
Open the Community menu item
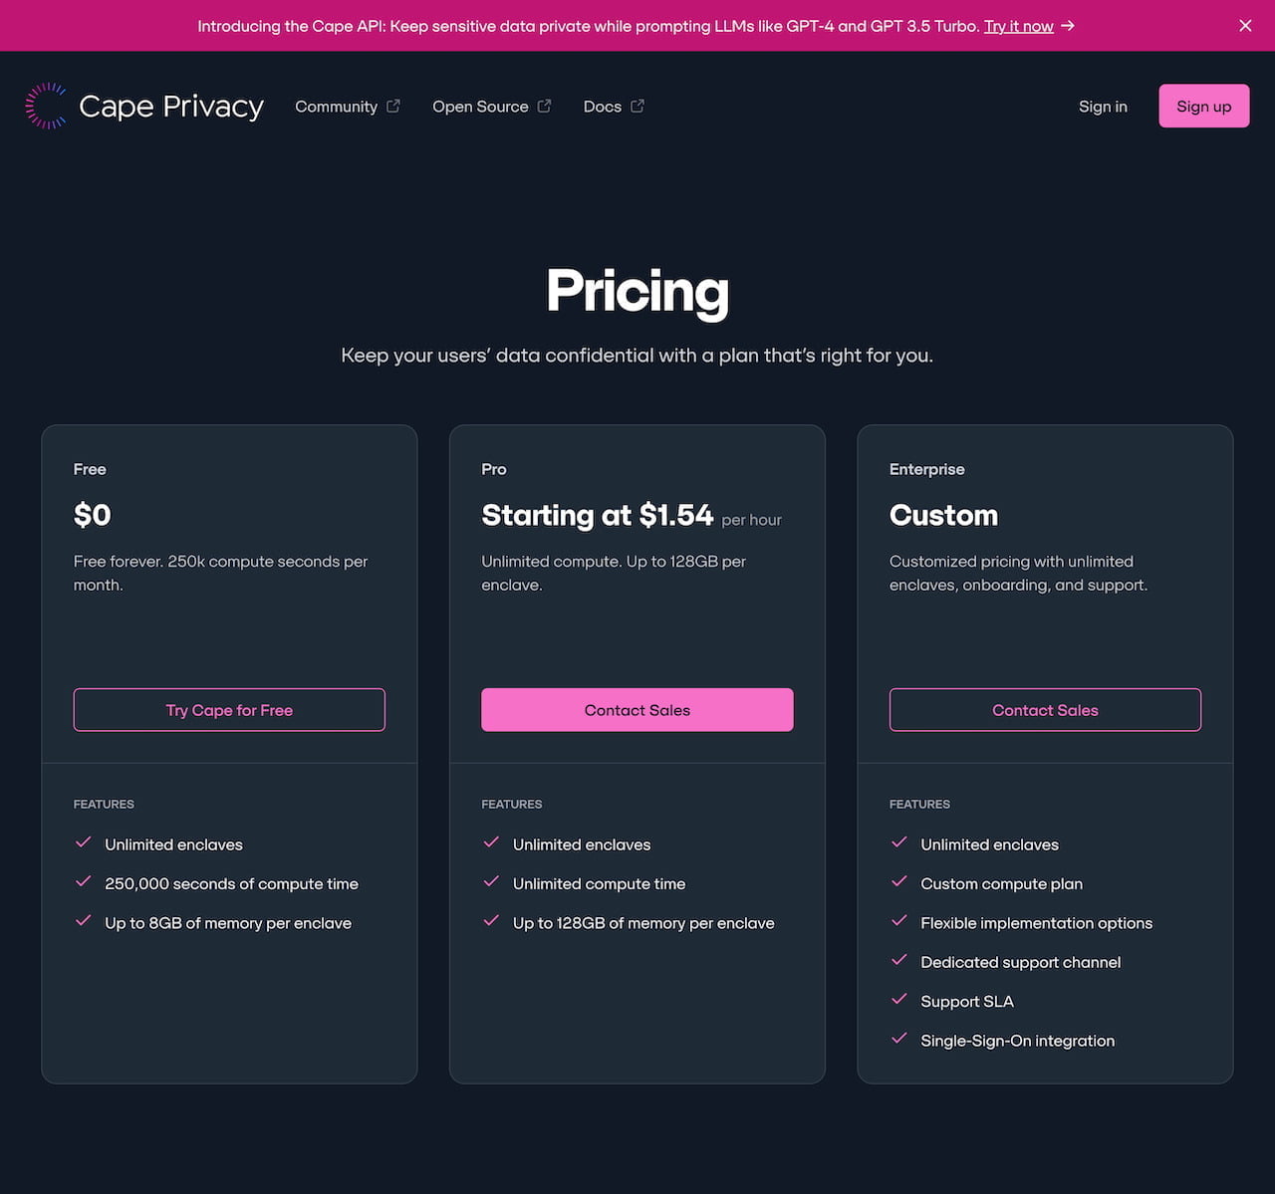click(337, 106)
